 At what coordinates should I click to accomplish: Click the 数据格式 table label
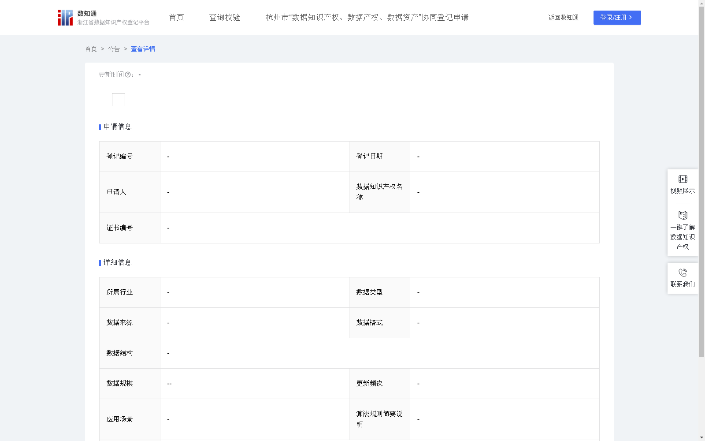click(x=369, y=323)
